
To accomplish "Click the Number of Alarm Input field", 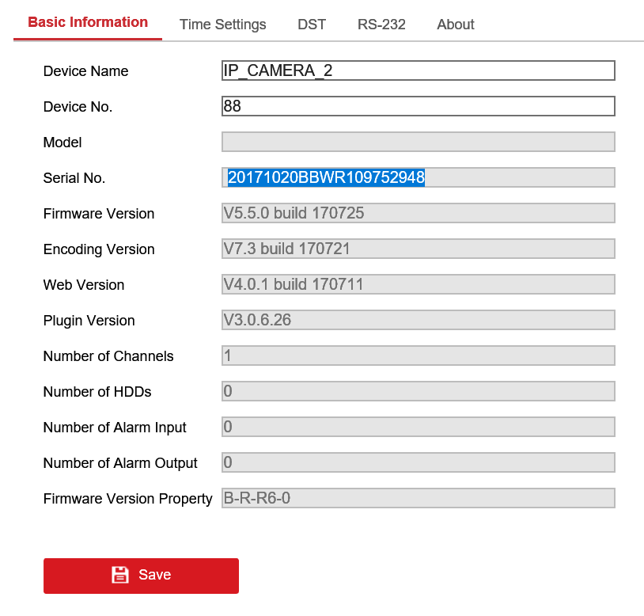I will (418, 427).
